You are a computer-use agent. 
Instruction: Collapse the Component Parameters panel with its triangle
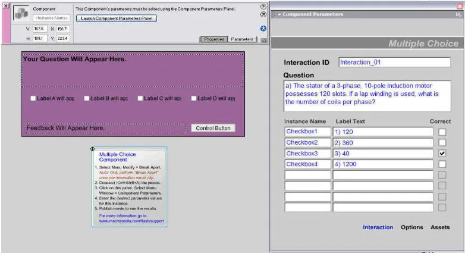tap(279, 14)
